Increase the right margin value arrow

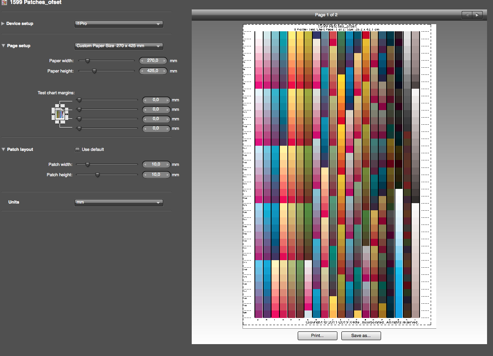[168, 119]
